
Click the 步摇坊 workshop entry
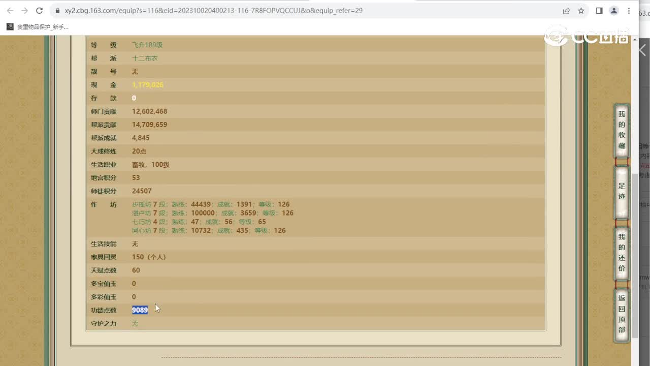(x=211, y=204)
